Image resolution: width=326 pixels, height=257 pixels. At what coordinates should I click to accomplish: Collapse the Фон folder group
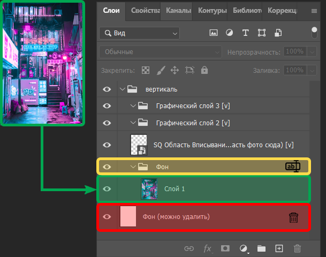[x=134, y=167]
